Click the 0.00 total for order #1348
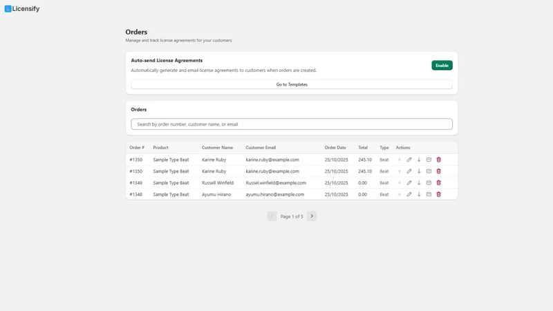Viewport: 553px width, 311px height. point(362,194)
